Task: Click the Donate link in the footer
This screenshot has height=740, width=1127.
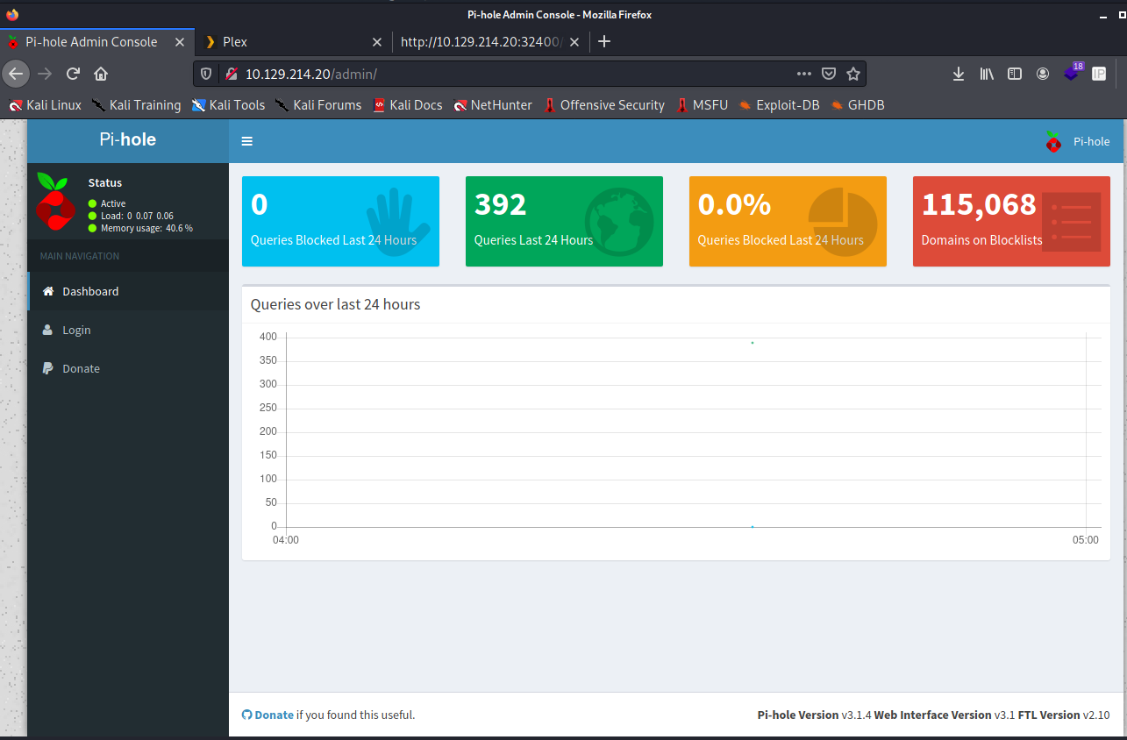Action: (274, 715)
